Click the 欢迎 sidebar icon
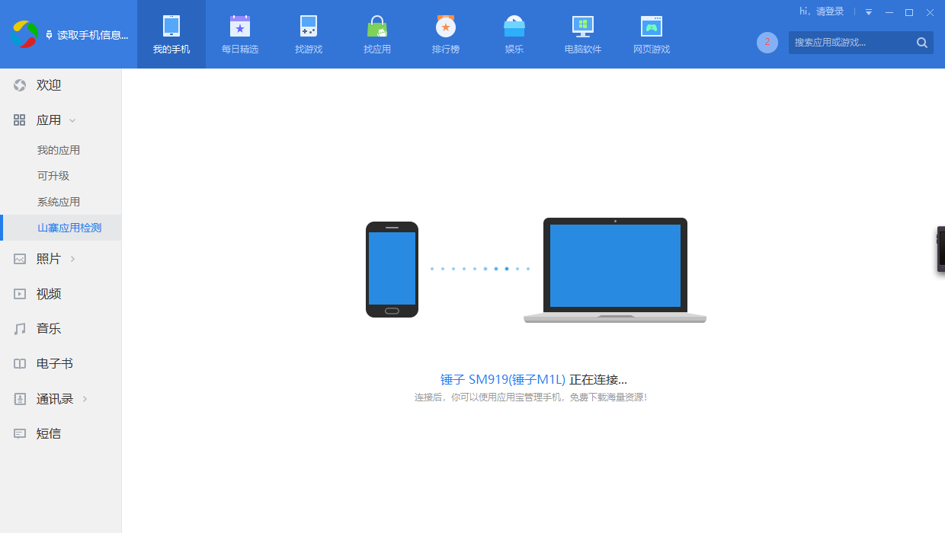Viewport: 945px width, 533px height. pyautogui.click(x=20, y=85)
